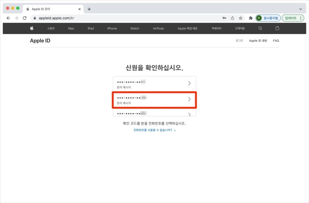Click the Apple logo in navigation bar
Image resolution: width=309 pixels, height=203 pixels.
[32, 28]
